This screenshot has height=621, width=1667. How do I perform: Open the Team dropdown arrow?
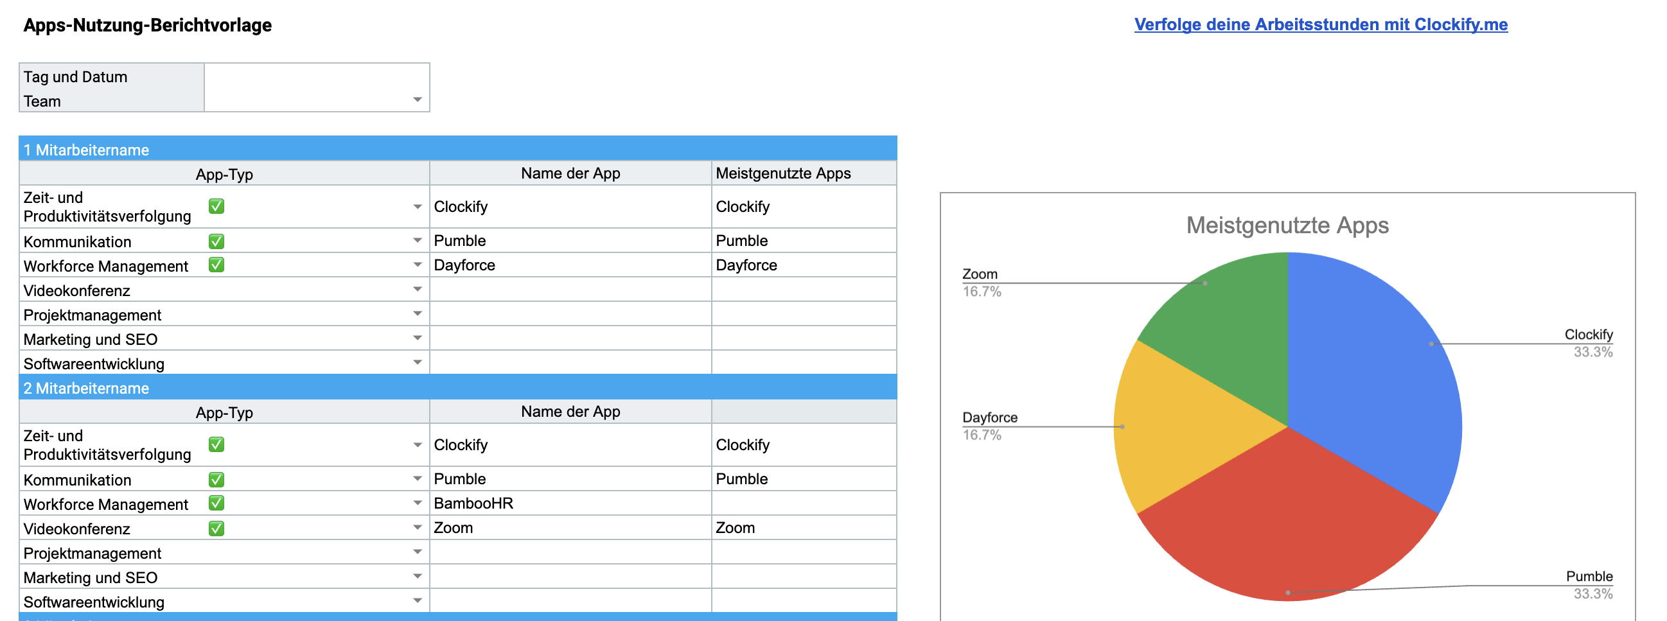418,100
